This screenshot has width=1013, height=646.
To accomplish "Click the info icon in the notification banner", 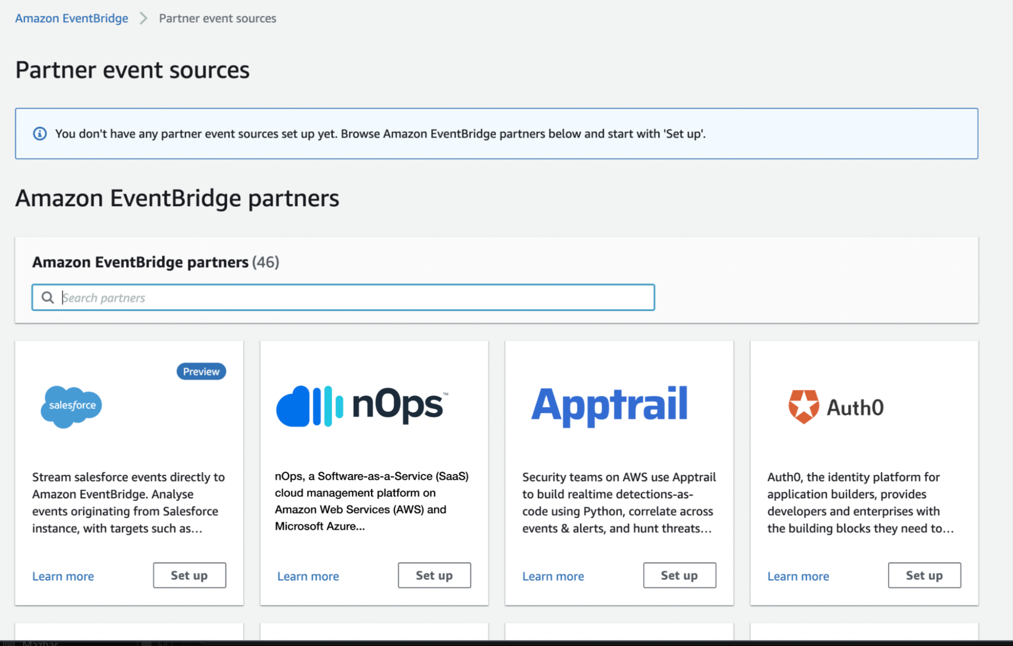I will tap(40, 133).
